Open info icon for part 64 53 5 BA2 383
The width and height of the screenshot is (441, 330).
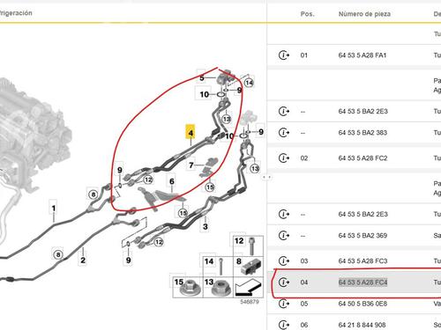point(284,132)
